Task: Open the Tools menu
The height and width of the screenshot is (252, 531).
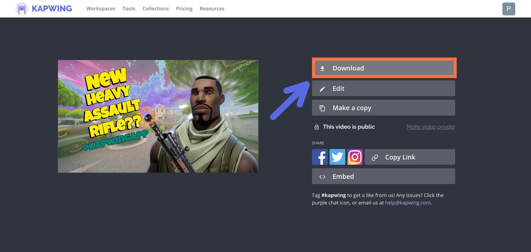Action: pos(129,9)
